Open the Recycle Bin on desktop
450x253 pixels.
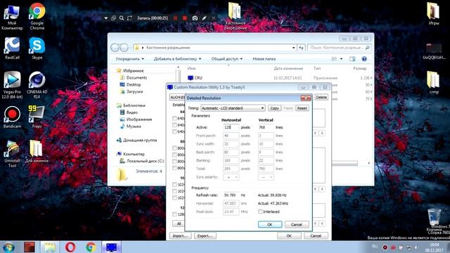[435, 220]
